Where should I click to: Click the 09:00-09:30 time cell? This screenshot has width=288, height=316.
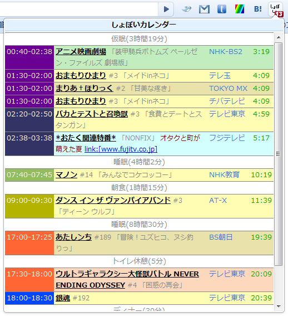pyautogui.click(x=29, y=206)
